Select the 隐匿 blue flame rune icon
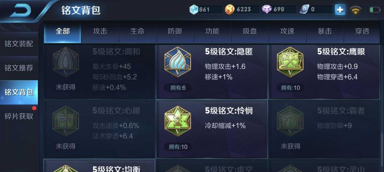Image resolution: width=384 pixels, height=172 pixels. [x=178, y=62]
